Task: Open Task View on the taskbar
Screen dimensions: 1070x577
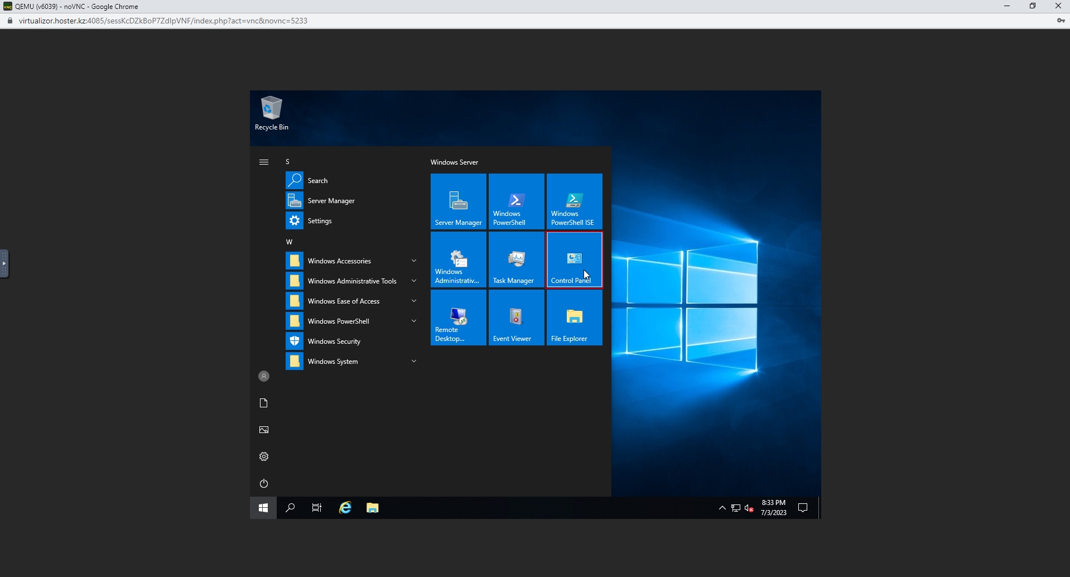Action: [x=317, y=508]
